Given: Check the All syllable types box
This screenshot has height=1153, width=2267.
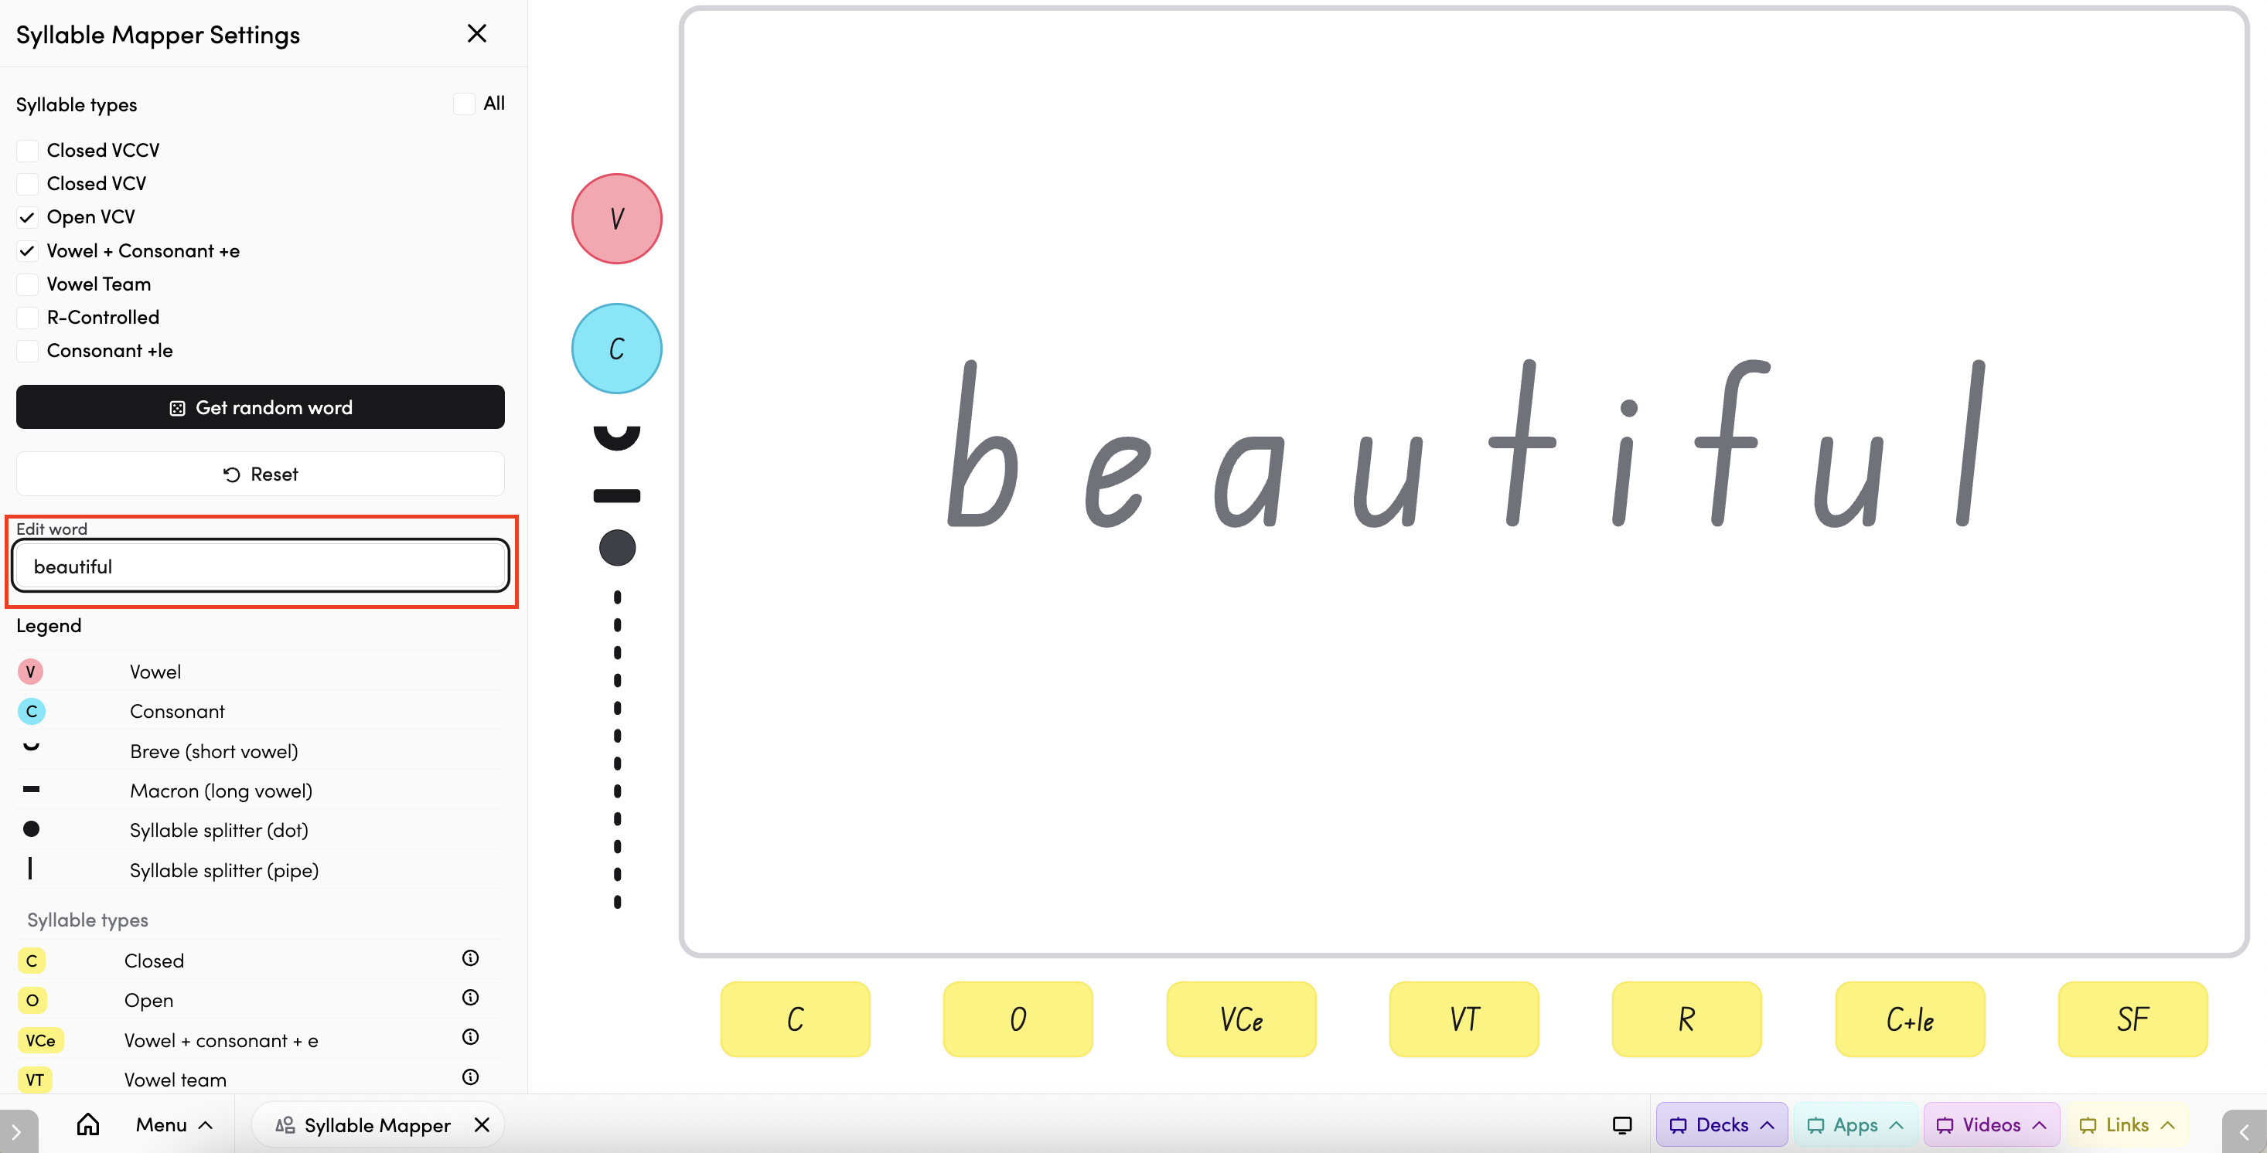Looking at the screenshot, I should point(464,104).
